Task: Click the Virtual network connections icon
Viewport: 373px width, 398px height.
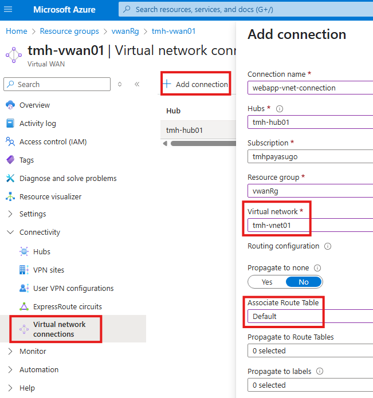Action: point(24,329)
